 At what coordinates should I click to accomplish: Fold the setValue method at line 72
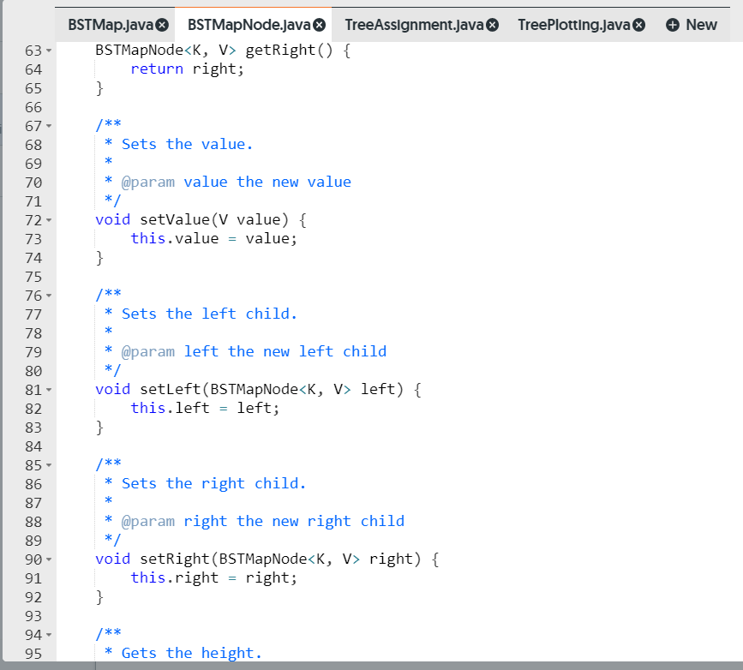click(x=50, y=219)
